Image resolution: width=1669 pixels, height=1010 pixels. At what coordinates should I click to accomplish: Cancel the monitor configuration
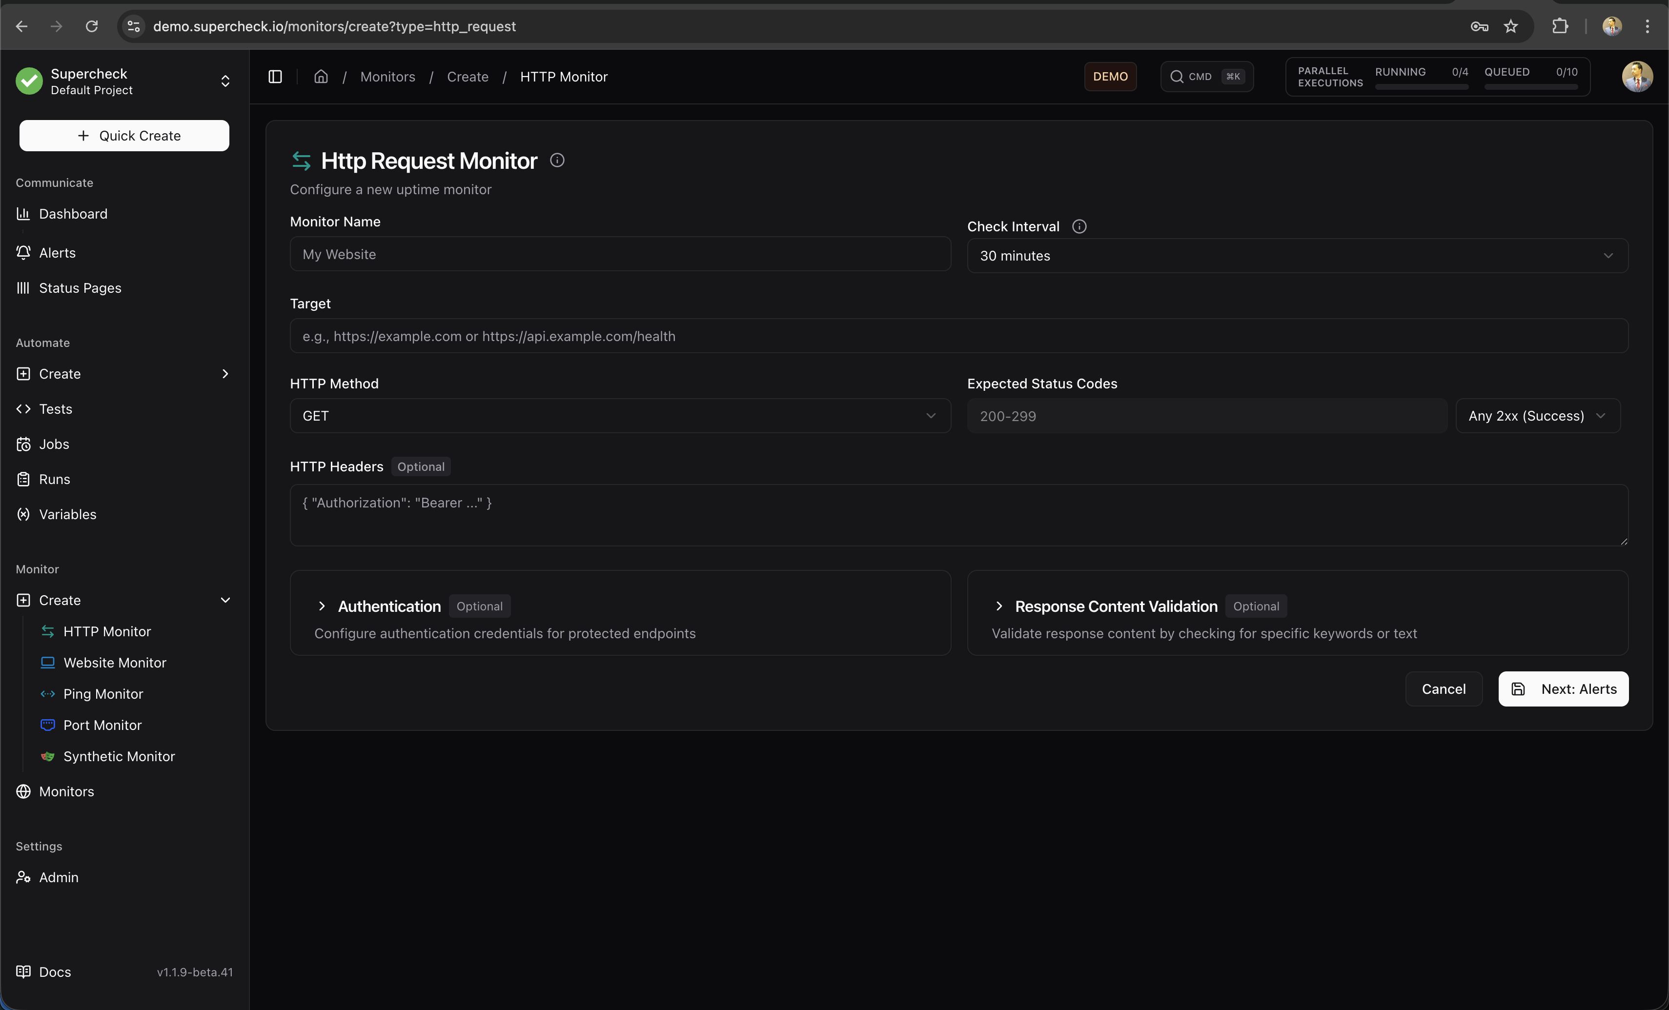point(1444,689)
